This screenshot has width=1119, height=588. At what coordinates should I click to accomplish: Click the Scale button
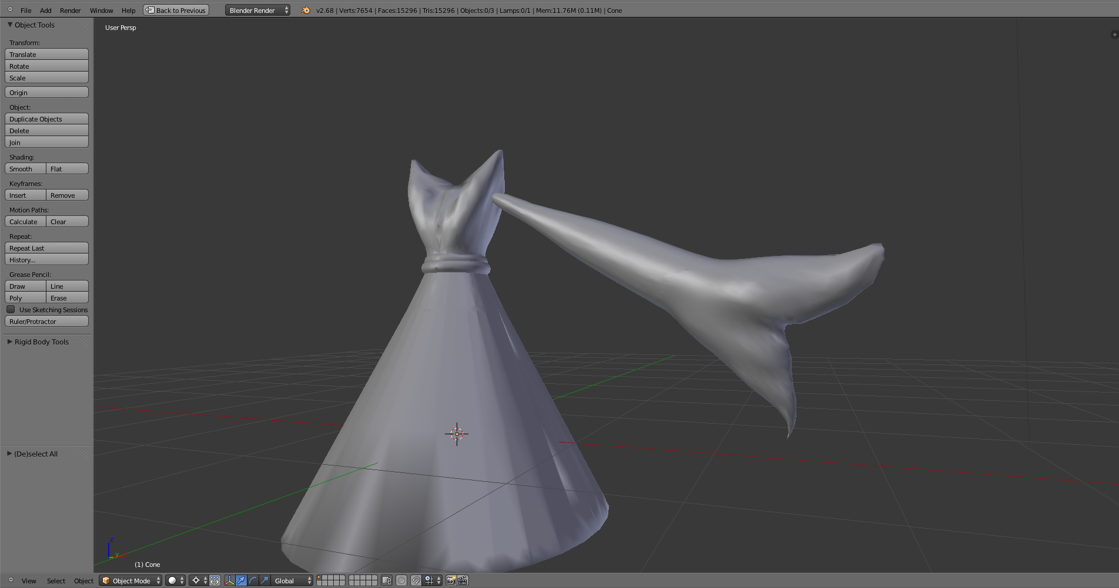pos(46,77)
